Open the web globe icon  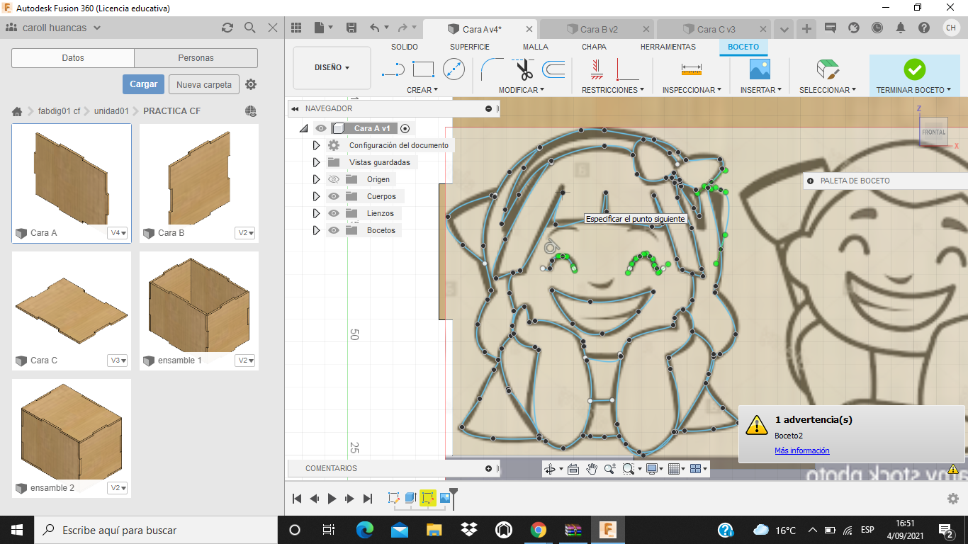pos(250,111)
